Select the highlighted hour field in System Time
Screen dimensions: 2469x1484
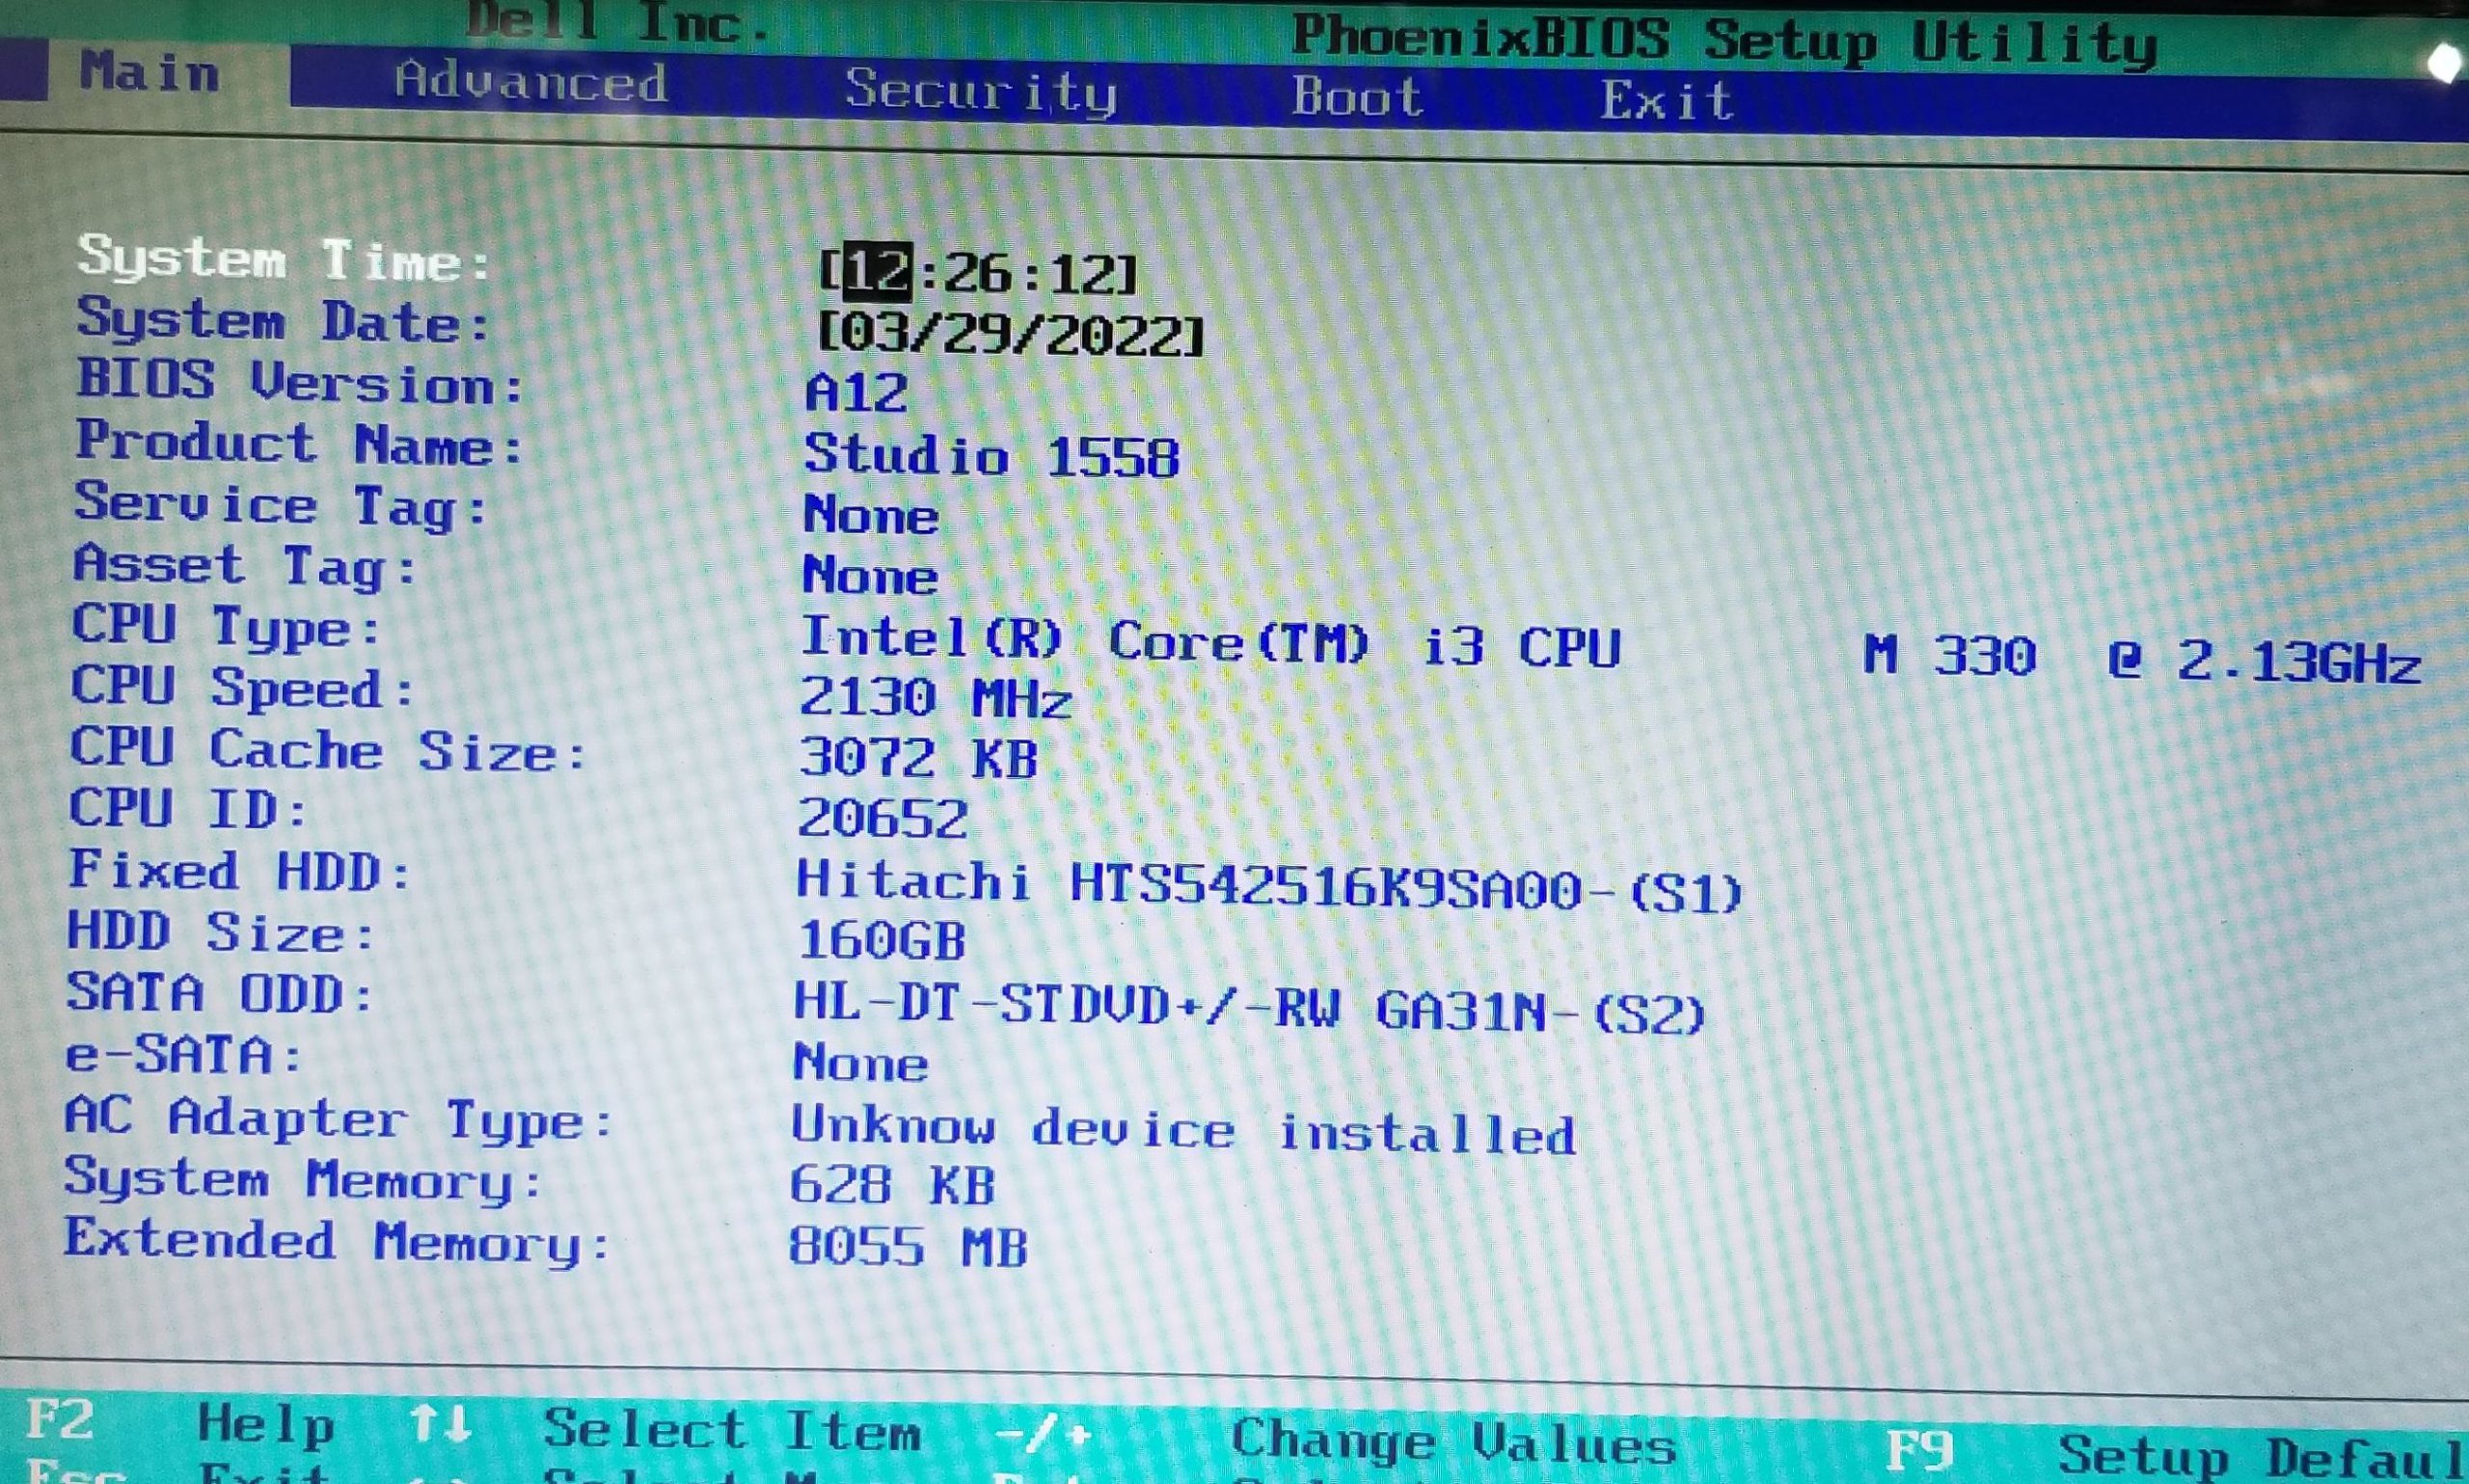(x=878, y=272)
